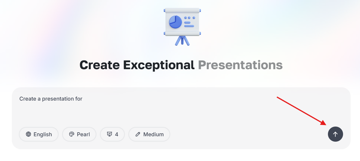This screenshot has height=161, width=360.
Task: Click the slide screen icon beside 4
Action: 110,134
